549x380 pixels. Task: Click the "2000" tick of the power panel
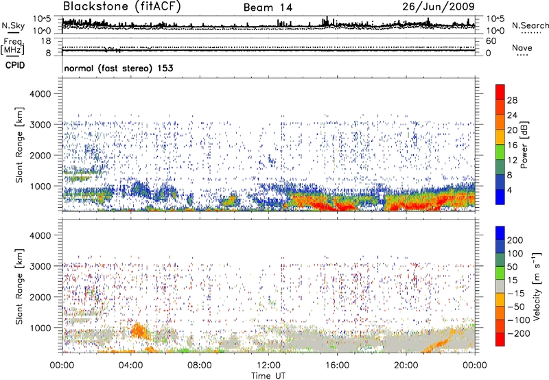(40, 155)
